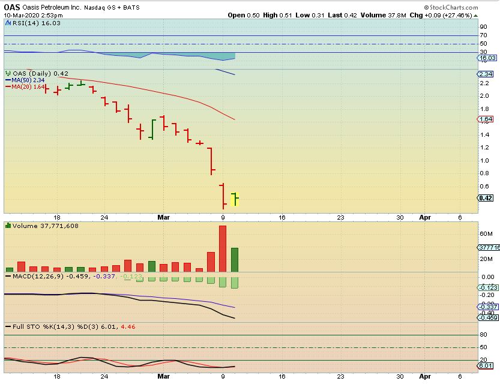Image resolution: width=500 pixels, height=384 pixels.
Task: Click the -0.123 histogram tag on the MACD axis
Action: coord(488,287)
